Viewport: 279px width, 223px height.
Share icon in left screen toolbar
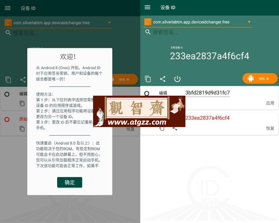pyautogui.click(x=23, y=80)
